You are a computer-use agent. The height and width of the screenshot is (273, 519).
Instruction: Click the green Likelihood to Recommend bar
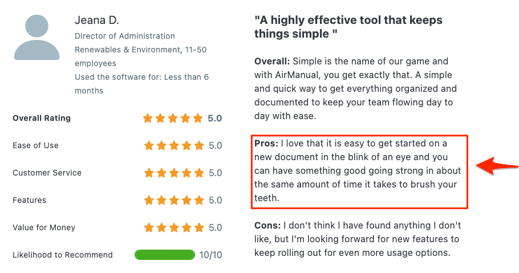coord(165,255)
